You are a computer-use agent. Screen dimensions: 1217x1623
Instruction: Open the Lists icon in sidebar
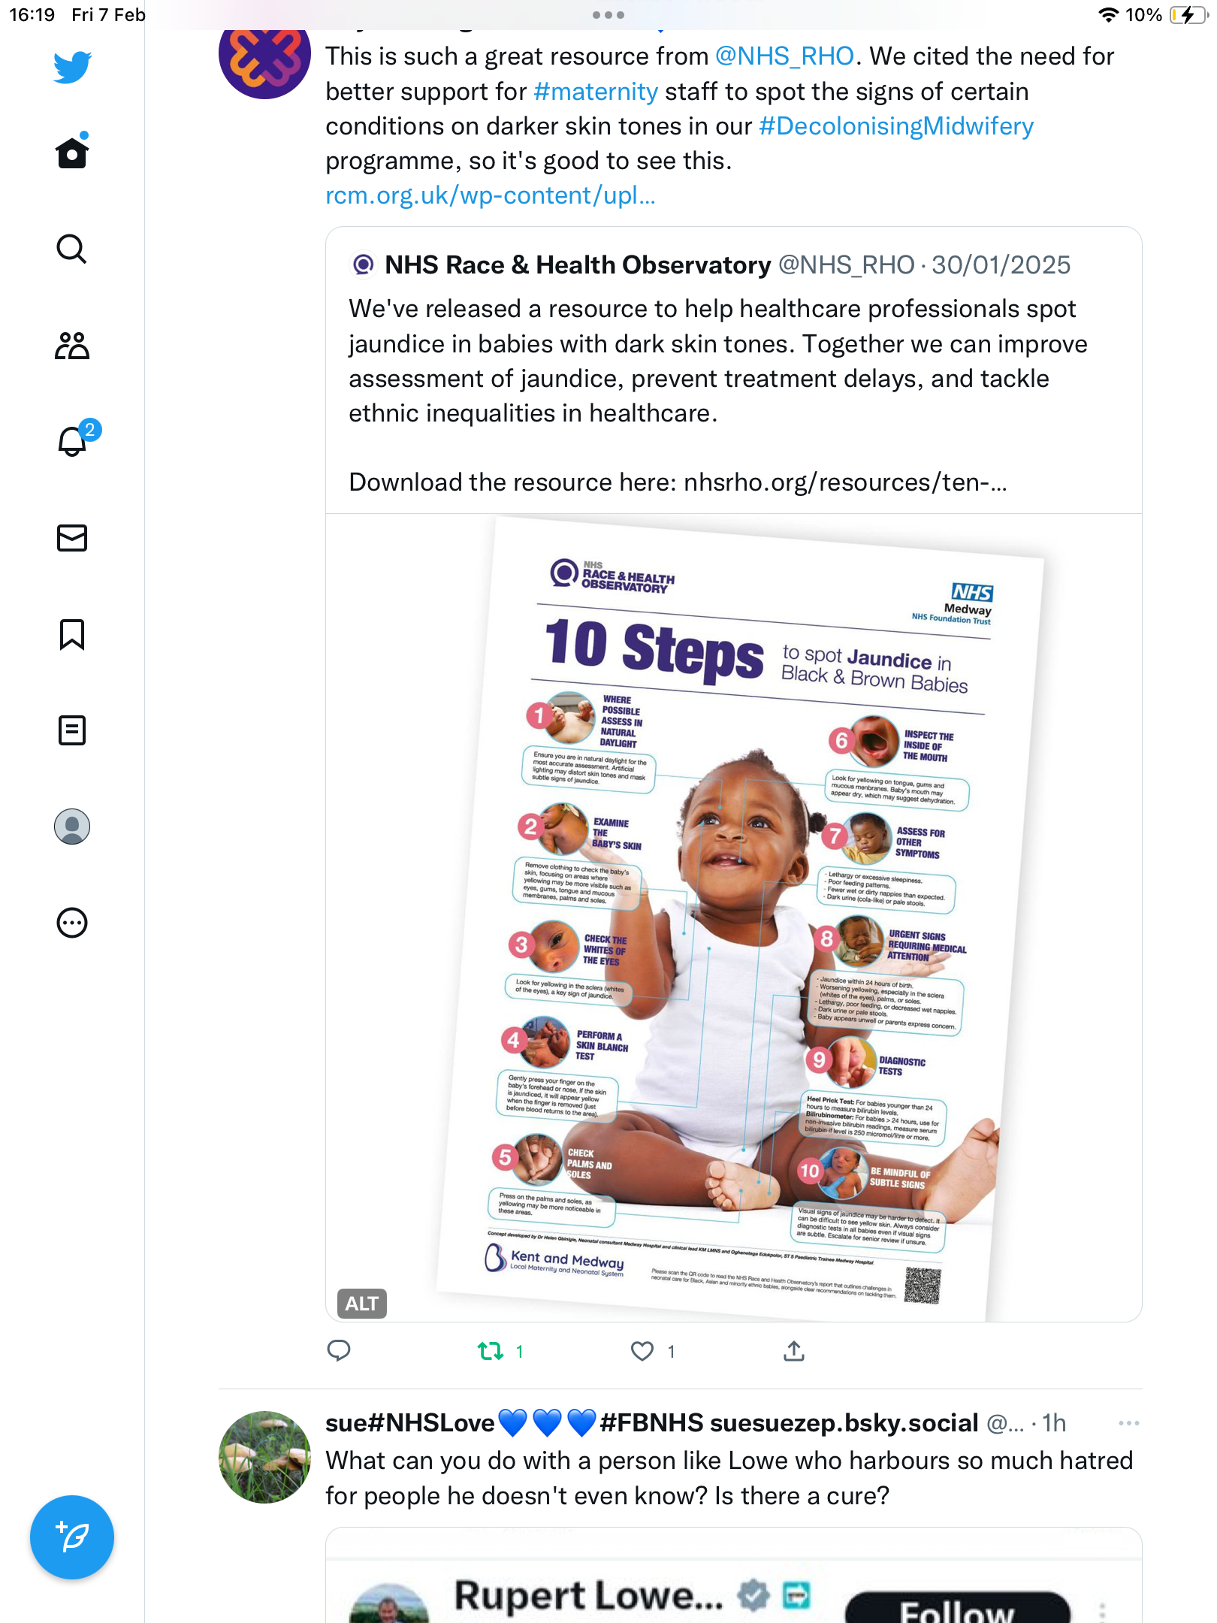(x=72, y=730)
